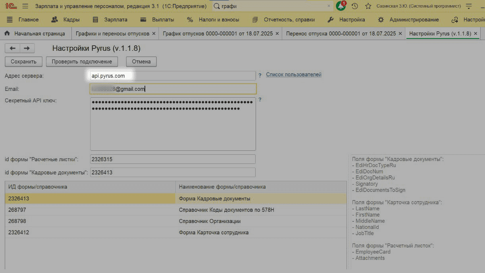The height and width of the screenshot is (273, 485).
Task: Clear the search field with the x
Action: point(329,6)
